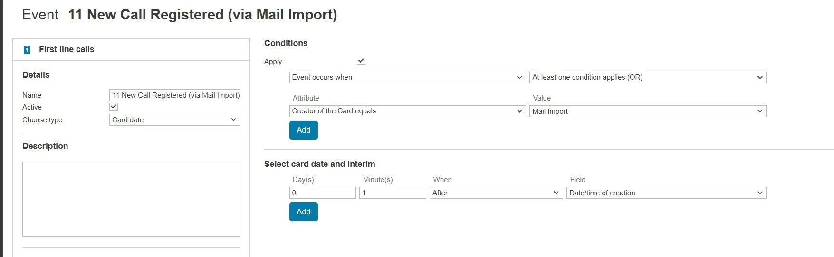Screen dimensions: 834x257
Task: Open the Choose type dropdown
Action: [174, 120]
